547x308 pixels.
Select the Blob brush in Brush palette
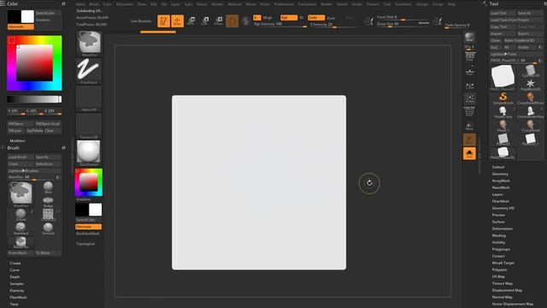point(48,187)
